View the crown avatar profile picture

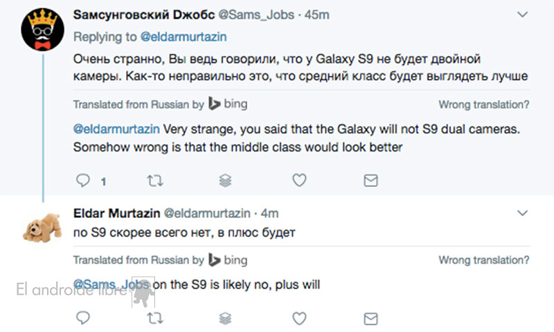click(42, 29)
